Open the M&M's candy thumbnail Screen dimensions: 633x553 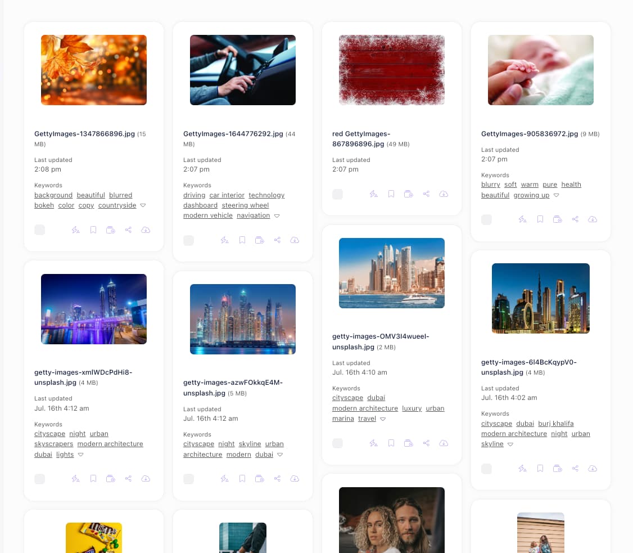coord(94,538)
